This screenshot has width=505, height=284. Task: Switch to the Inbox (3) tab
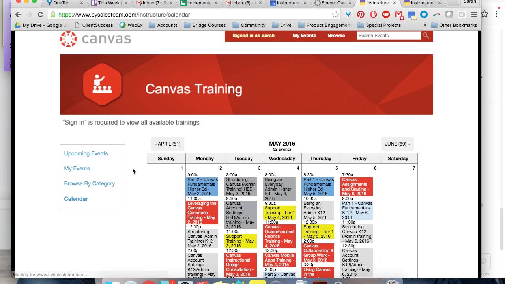[244, 3]
